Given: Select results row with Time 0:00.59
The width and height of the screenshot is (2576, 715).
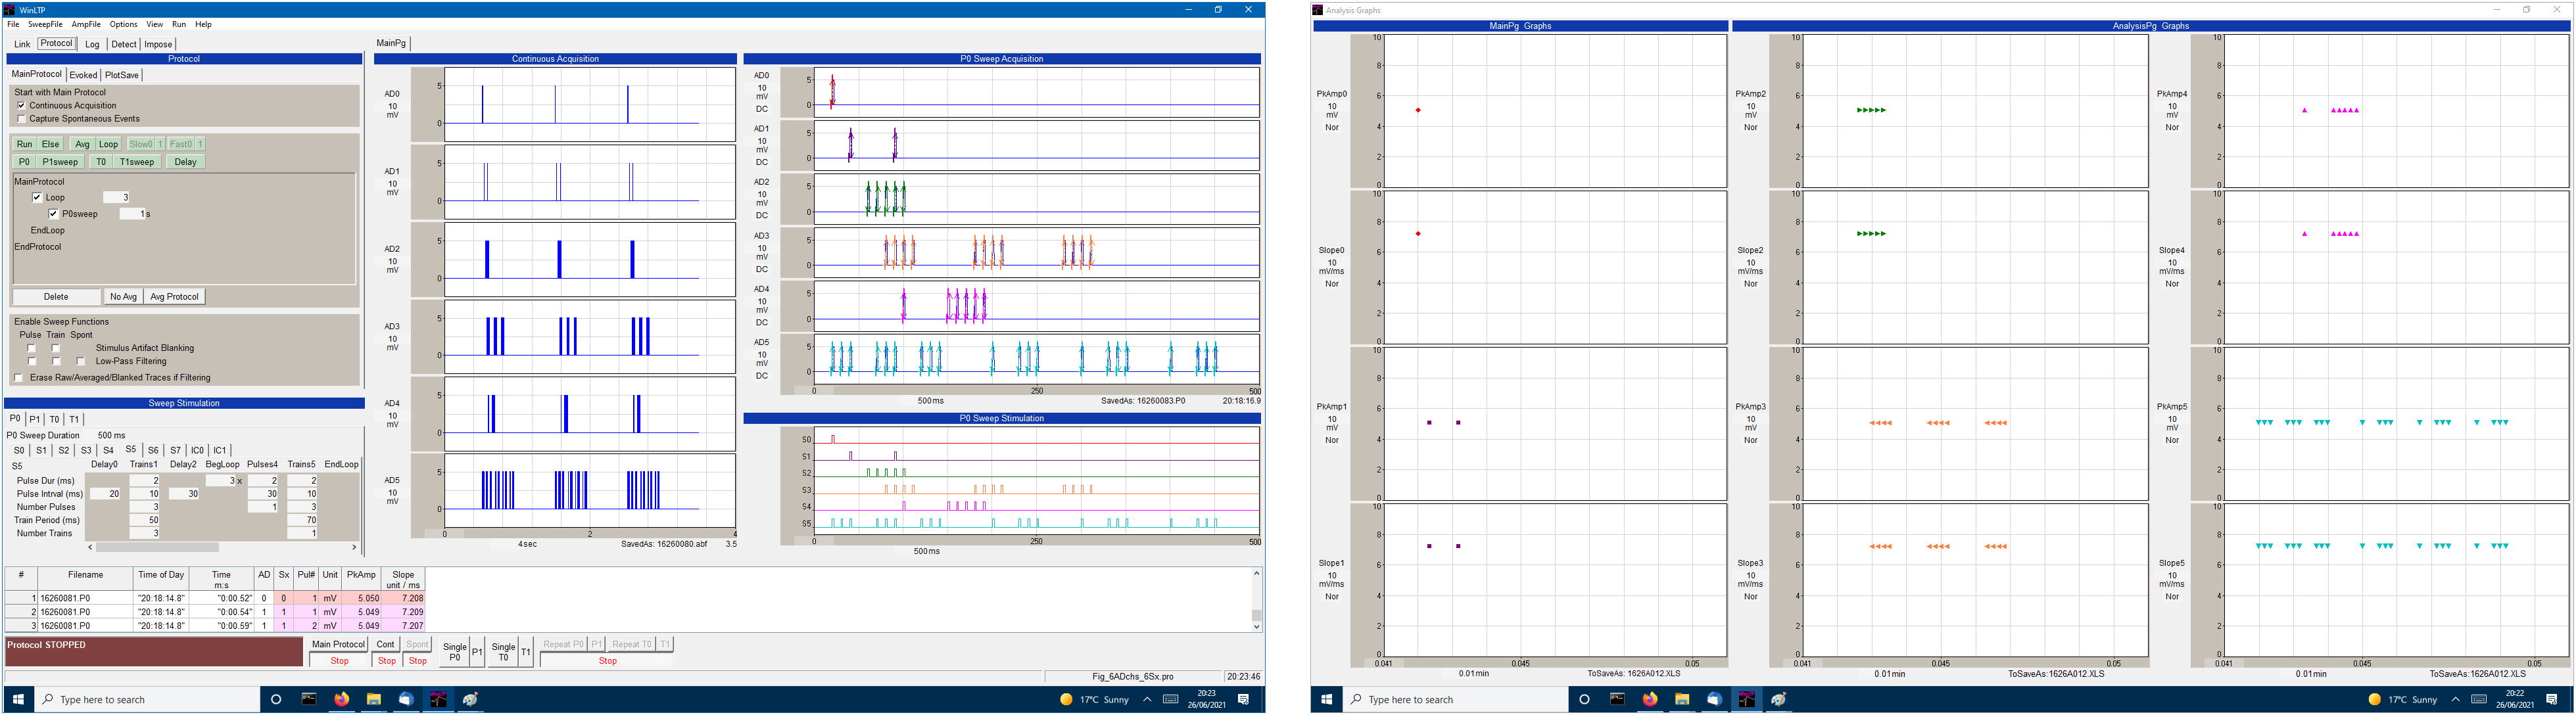Looking at the screenshot, I should point(216,625).
